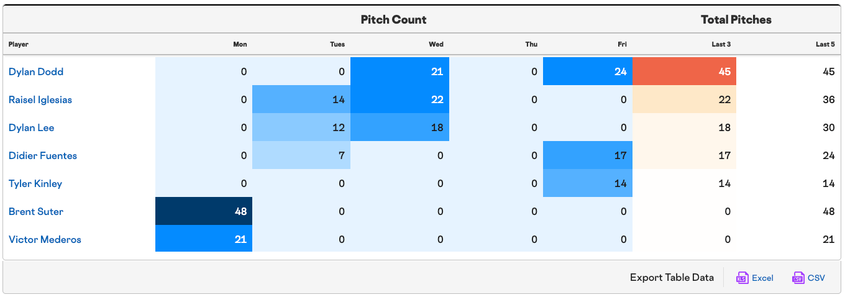Image resolution: width=845 pixels, height=297 pixels.
Task: Sort by the Wed column header
Action: click(x=436, y=44)
